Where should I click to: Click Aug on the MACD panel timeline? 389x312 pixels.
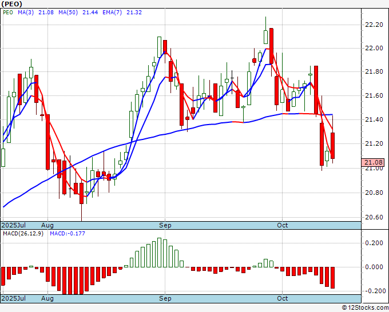(x=47, y=298)
